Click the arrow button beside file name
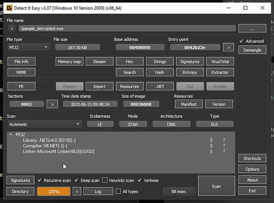Screen dimensions: 274x203 click(x=12, y=29)
